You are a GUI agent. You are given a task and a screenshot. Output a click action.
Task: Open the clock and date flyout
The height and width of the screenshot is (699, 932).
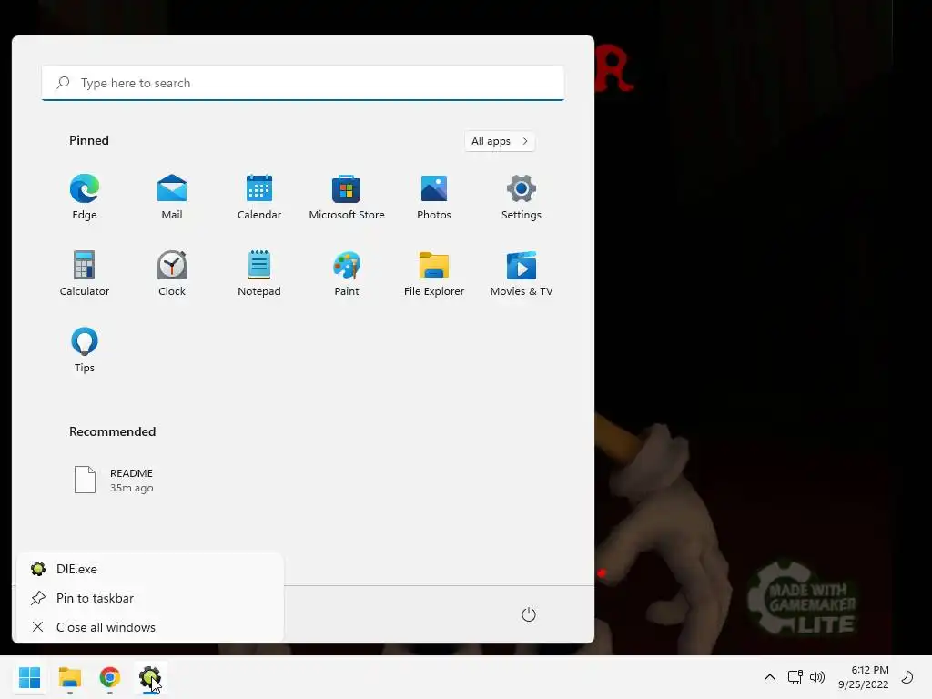(864, 677)
